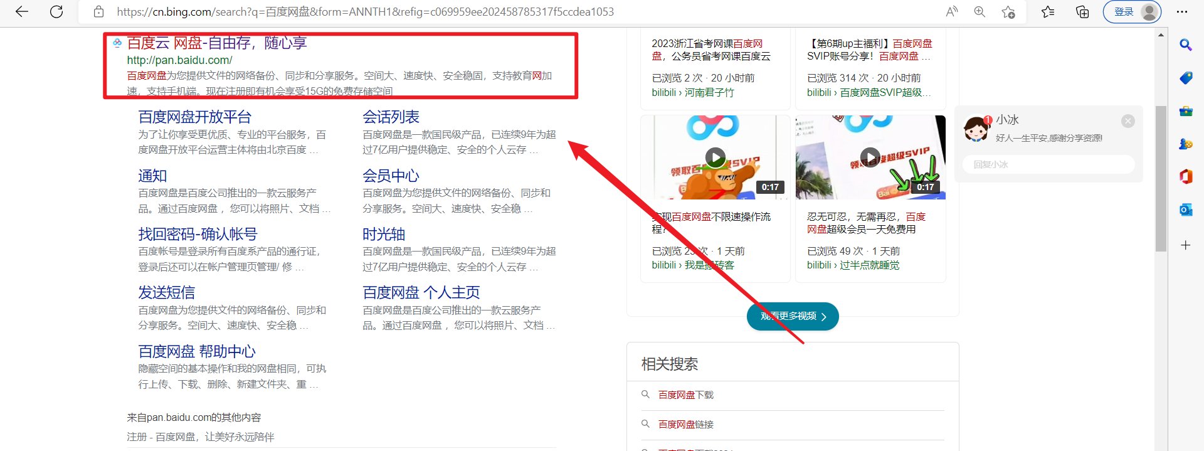Open the 2023浙江省考网课 video title
Viewport: 1204px width, 451px height.
tap(711, 50)
